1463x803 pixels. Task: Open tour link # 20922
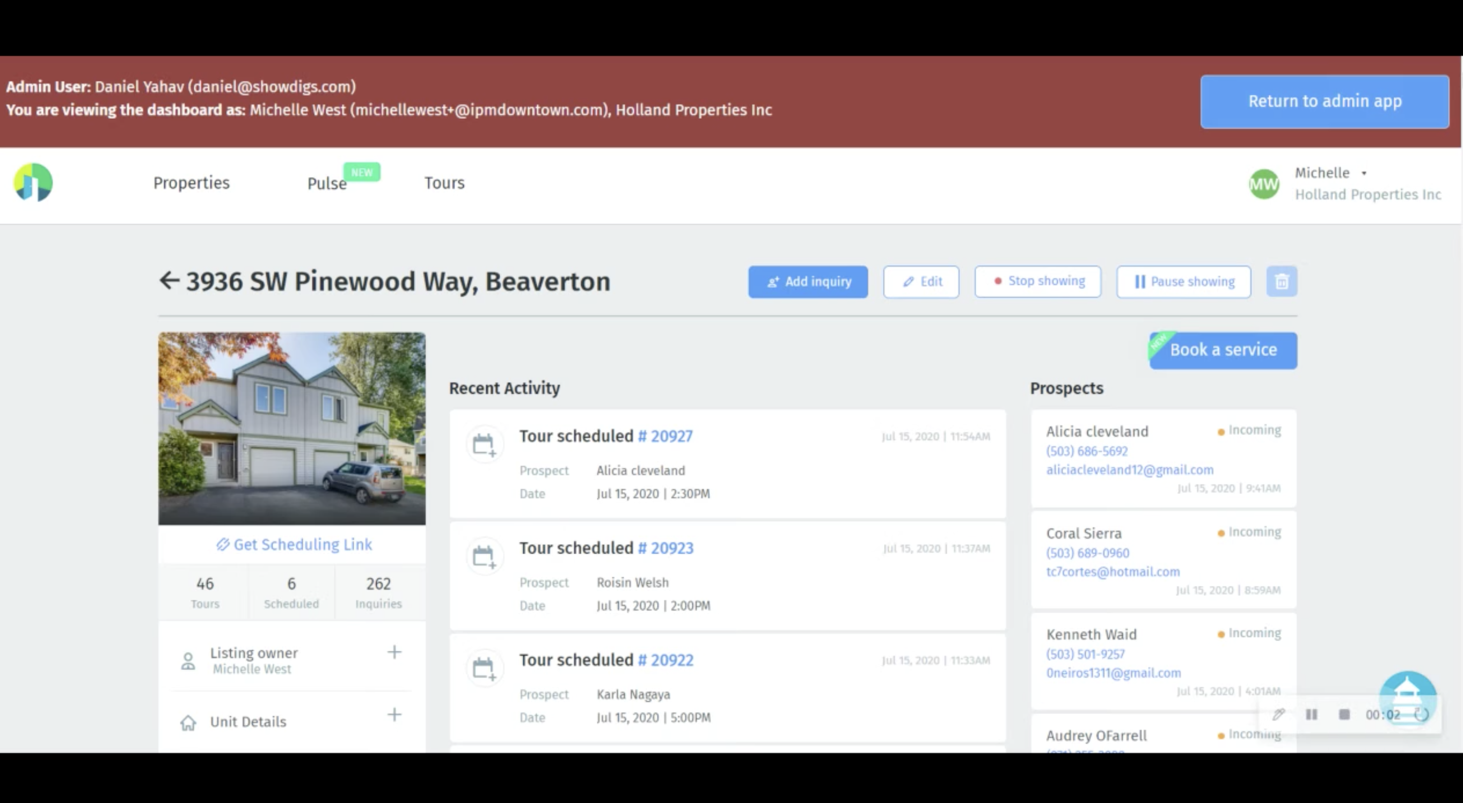[666, 660]
